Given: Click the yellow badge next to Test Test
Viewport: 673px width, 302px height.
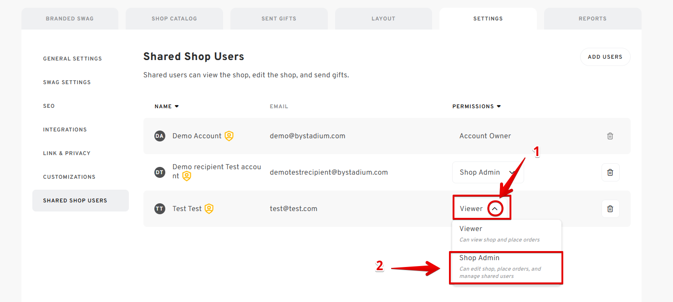Looking at the screenshot, I should (x=209, y=209).
